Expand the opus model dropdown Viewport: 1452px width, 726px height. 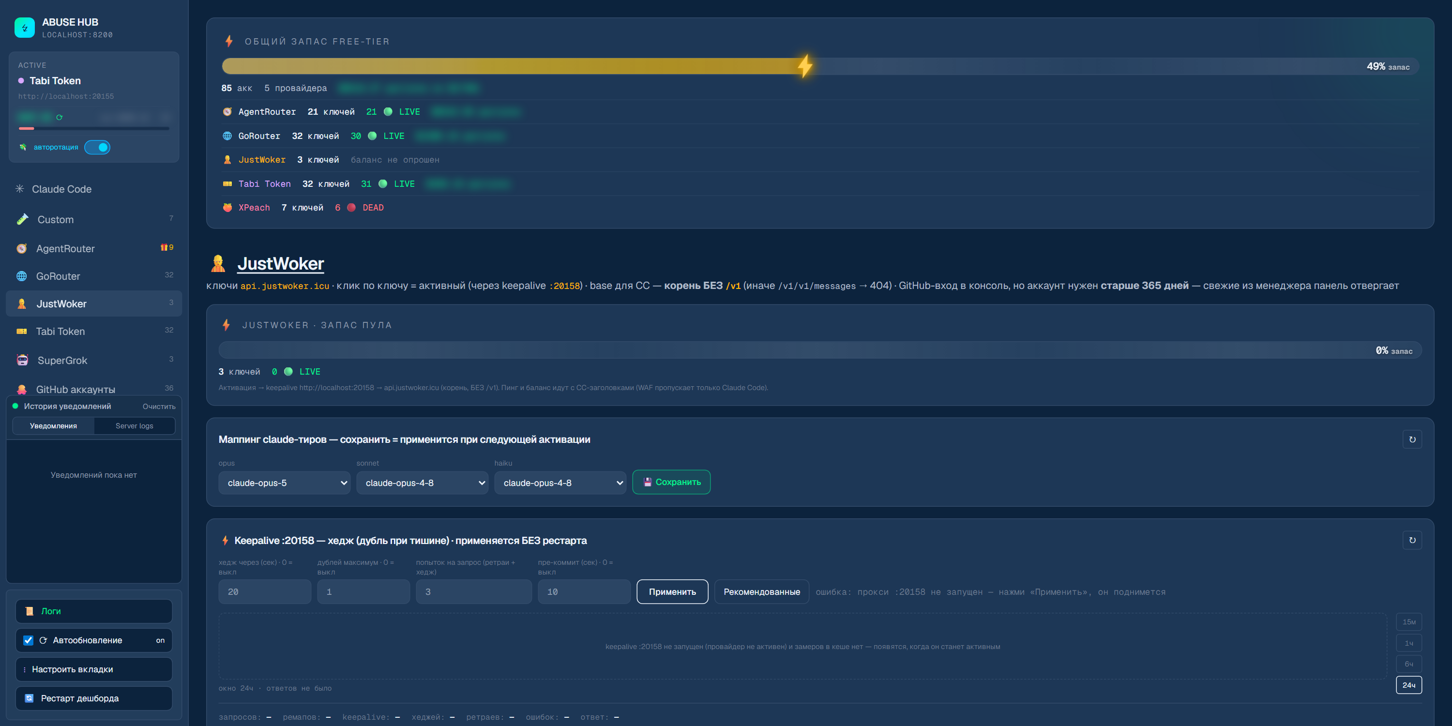284,483
